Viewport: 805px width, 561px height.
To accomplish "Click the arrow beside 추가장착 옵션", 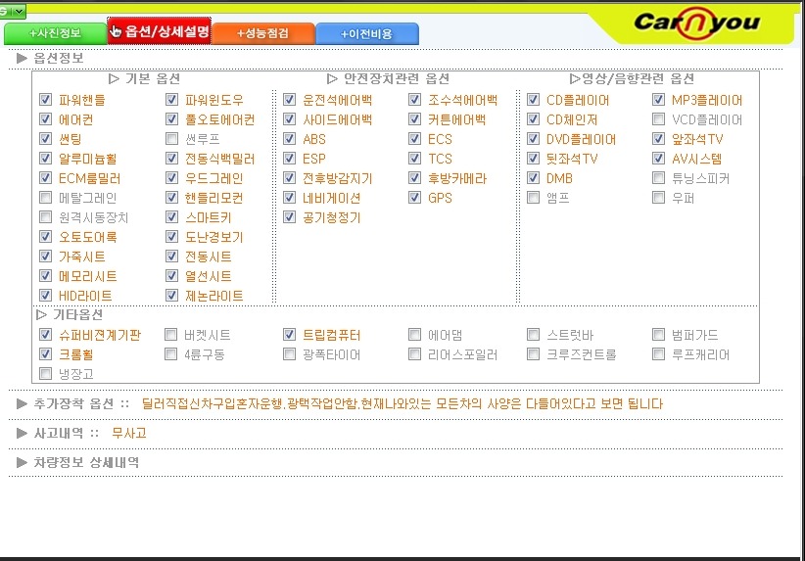I will coord(22,404).
